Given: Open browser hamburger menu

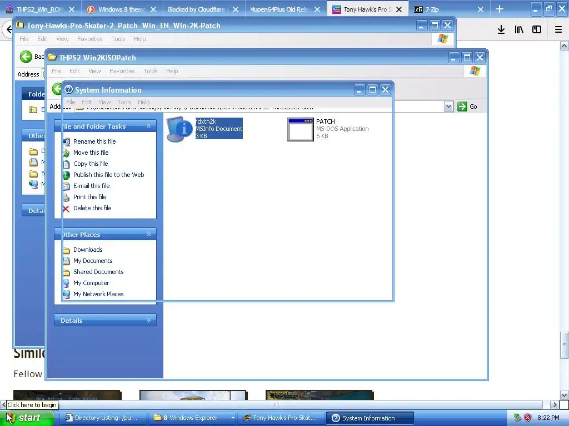Looking at the screenshot, I should pyautogui.click(x=558, y=29).
